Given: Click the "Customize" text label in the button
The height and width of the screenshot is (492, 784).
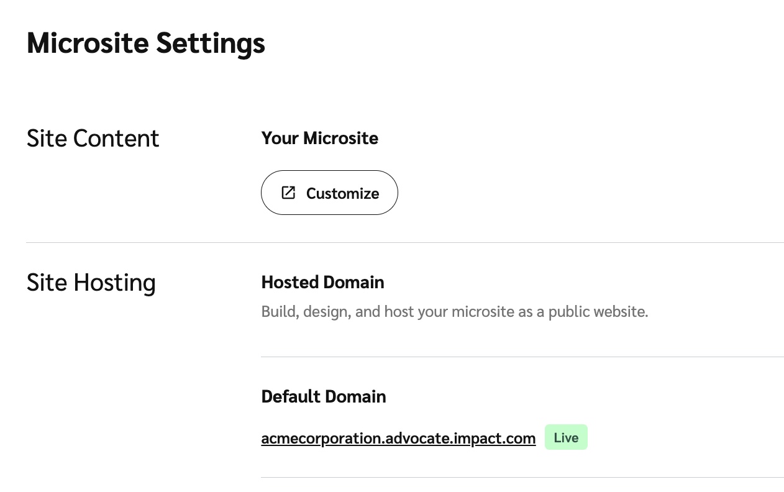Looking at the screenshot, I should tap(342, 193).
